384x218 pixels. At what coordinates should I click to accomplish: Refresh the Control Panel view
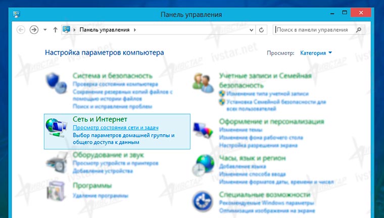click(x=261, y=30)
